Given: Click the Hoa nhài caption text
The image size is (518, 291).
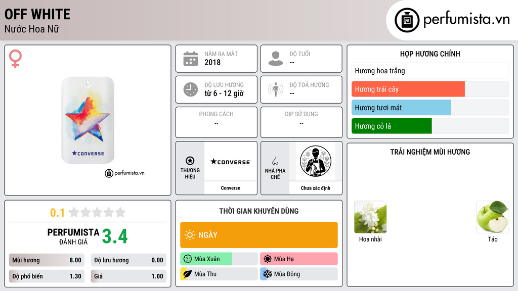Looking at the screenshot, I should pyautogui.click(x=370, y=239).
